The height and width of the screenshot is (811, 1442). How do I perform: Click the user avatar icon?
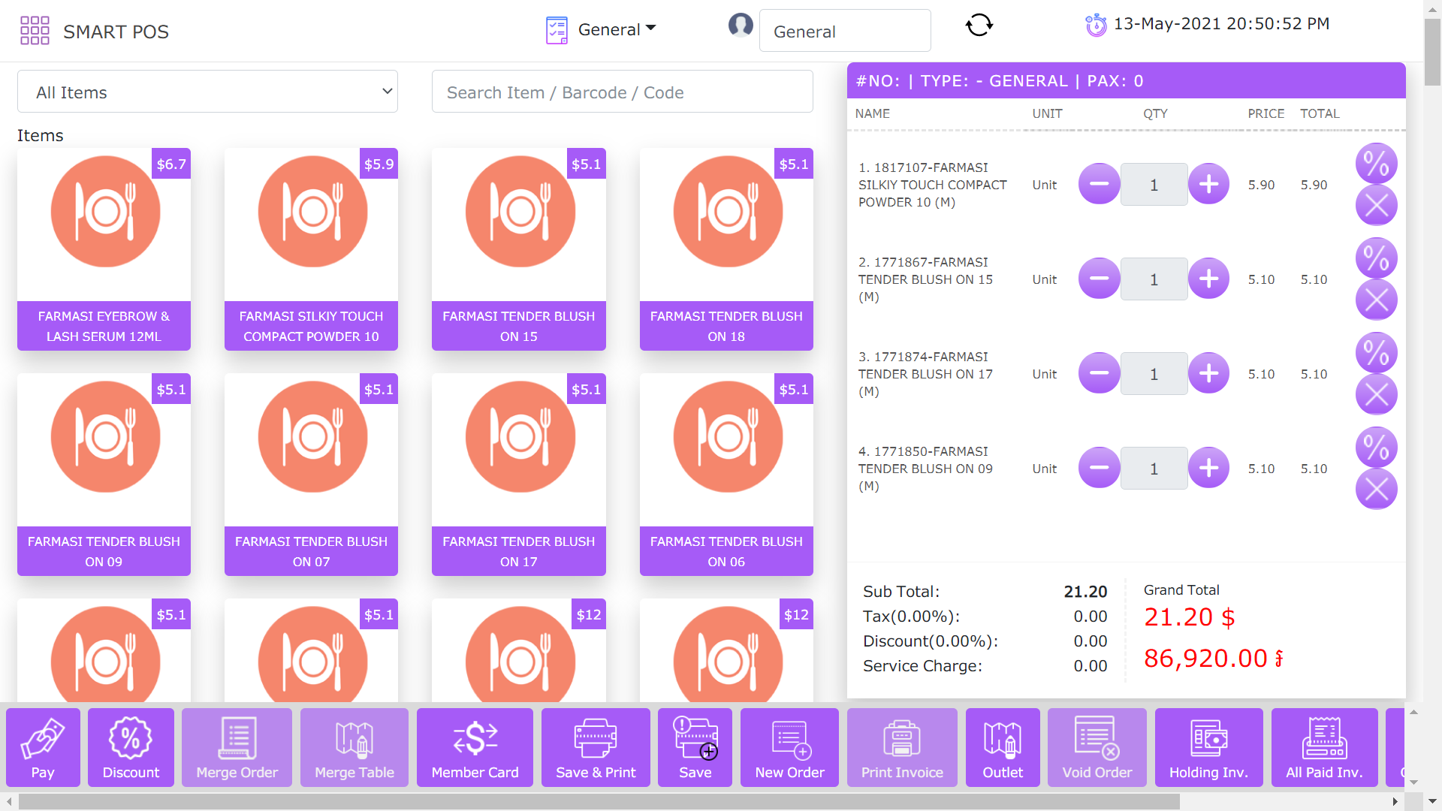coord(741,26)
